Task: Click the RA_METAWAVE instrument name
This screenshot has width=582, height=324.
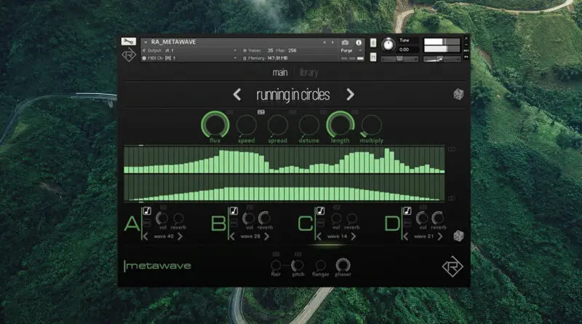Action: coord(173,42)
